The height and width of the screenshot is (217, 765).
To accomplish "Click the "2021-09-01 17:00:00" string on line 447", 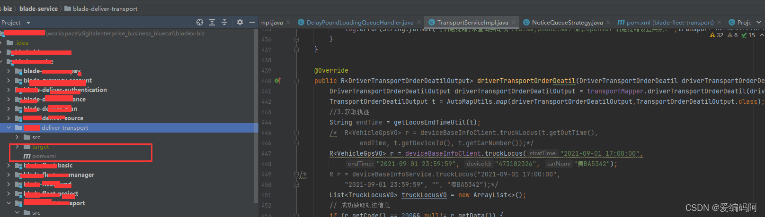I will [600, 153].
